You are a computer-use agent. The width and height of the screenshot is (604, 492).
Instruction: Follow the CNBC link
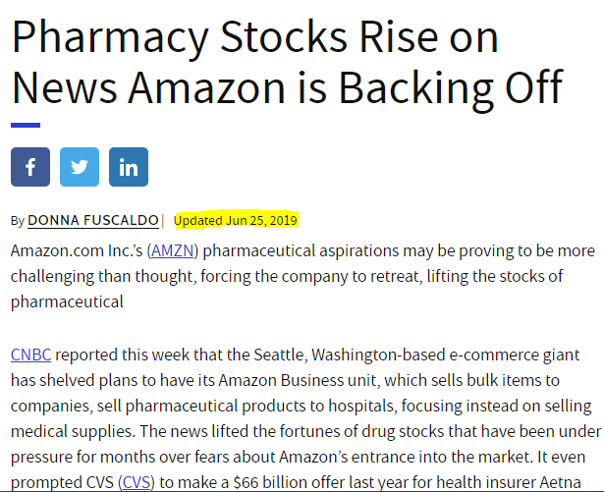pos(32,354)
